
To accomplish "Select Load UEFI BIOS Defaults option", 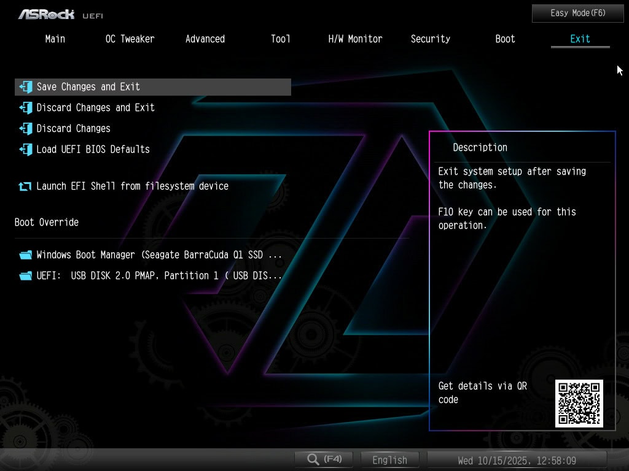I will (x=93, y=150).
